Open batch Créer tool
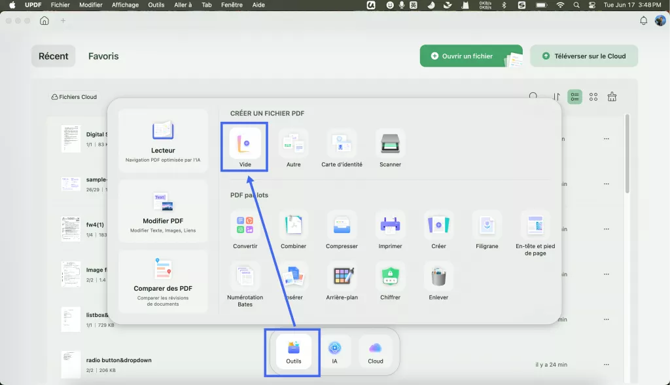 point(438,230)
